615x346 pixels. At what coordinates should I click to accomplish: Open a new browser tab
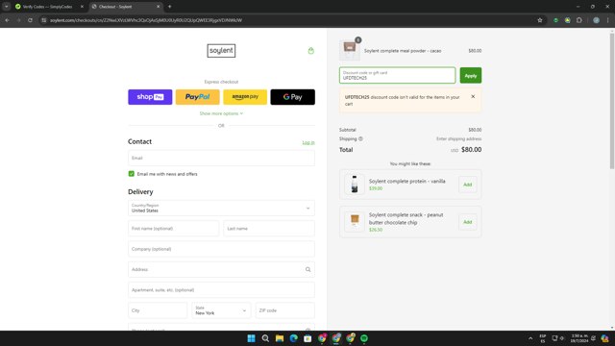169,7
